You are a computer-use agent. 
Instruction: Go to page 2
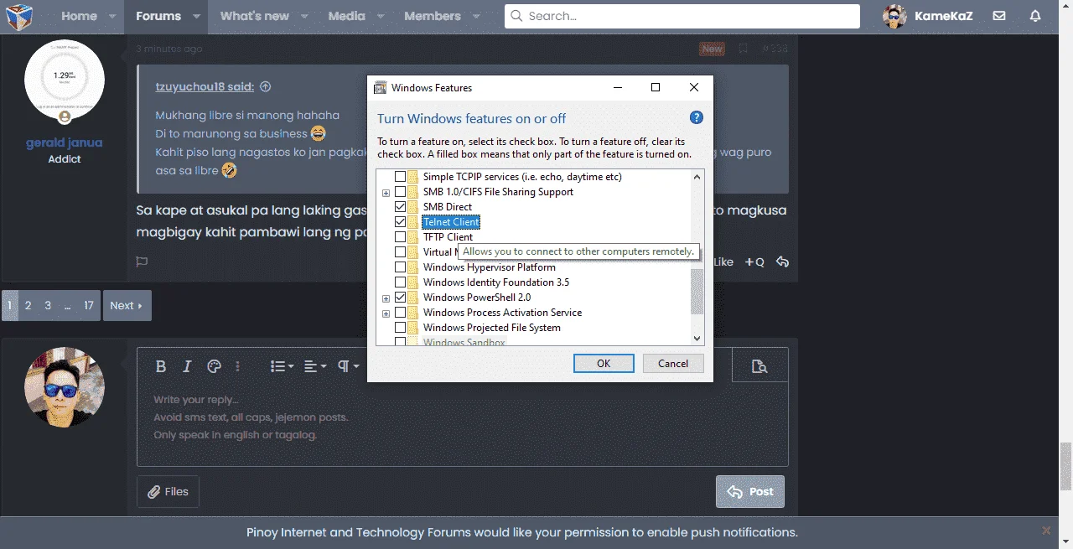point(28,305)
